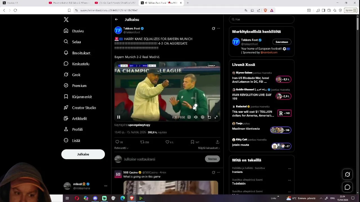Click the Vastaa reply button
The width and height of the screenshot is (360, 202).
pyautogui.click(x=212, y=159)
